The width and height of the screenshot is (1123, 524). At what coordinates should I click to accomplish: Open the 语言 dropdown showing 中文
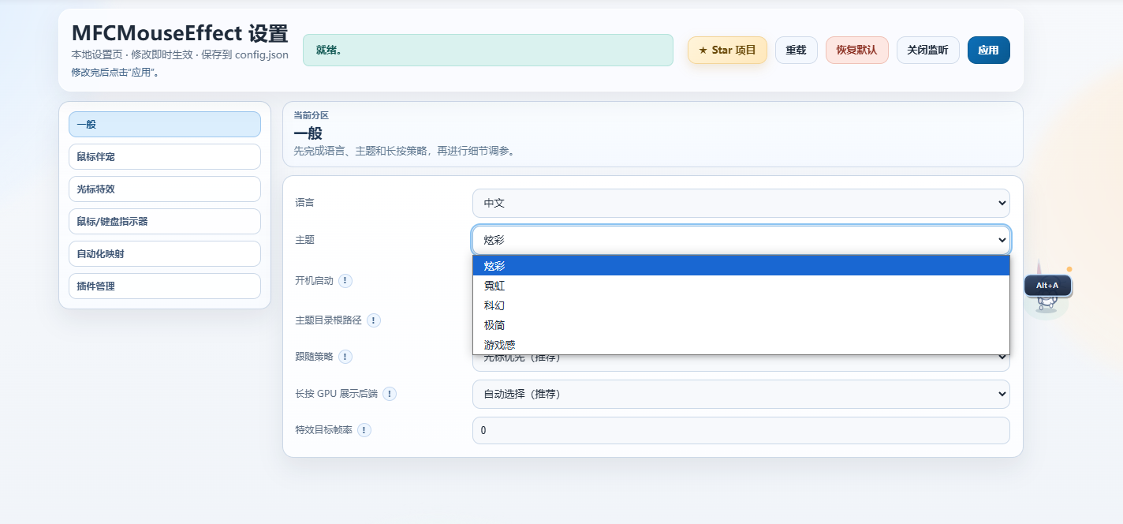tap(741, 203)
